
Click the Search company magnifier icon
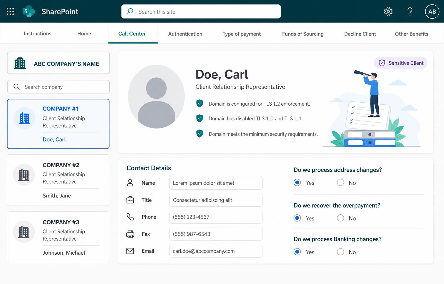pyautogui.click(x=17, y=87)
